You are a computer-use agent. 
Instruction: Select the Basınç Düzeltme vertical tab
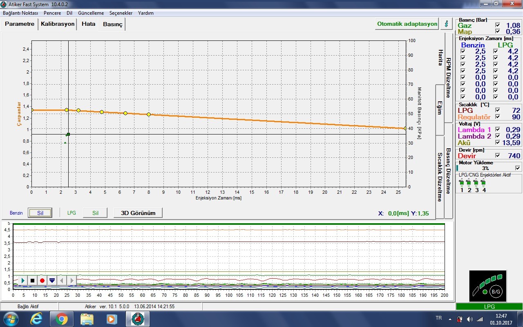click(448, 171)
